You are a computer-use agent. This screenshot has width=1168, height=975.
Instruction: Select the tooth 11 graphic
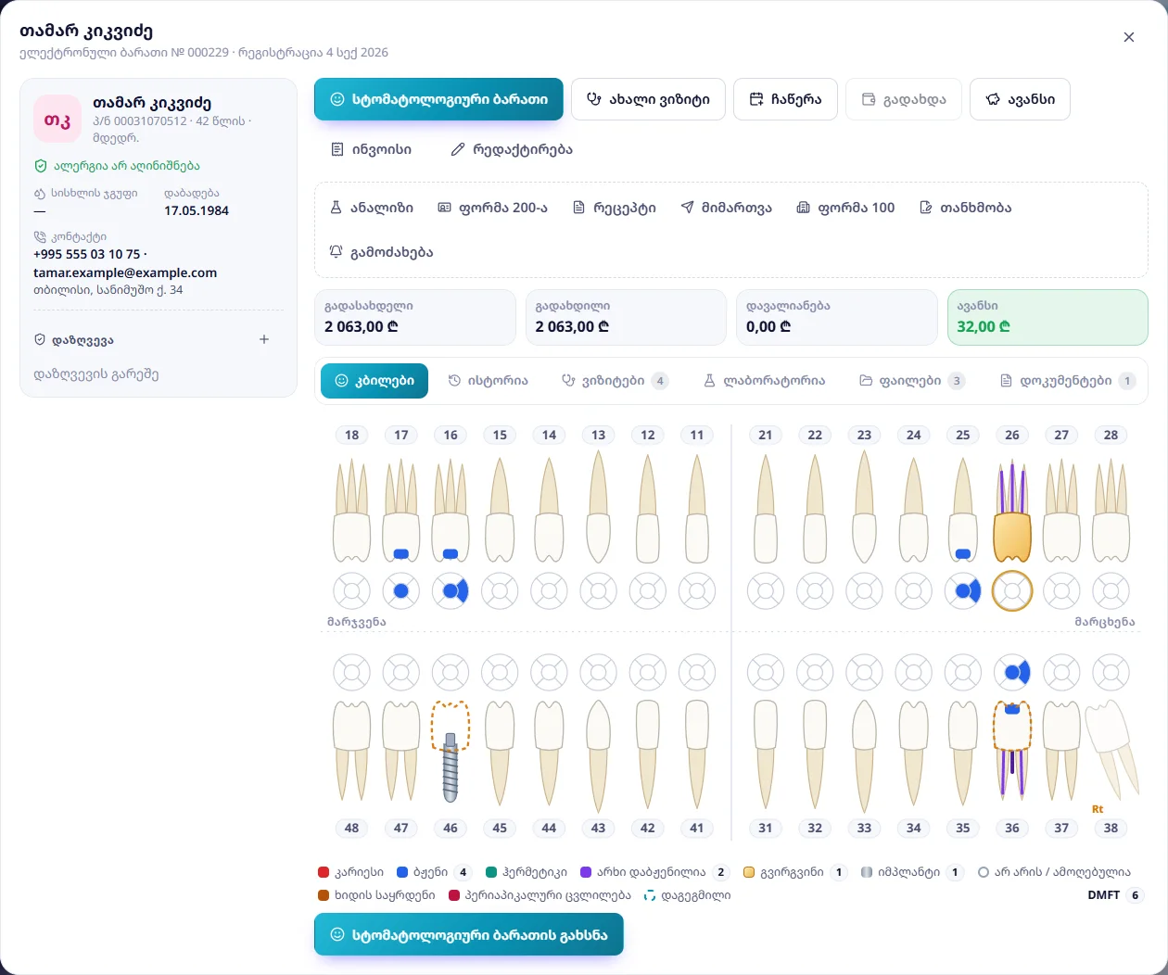click(x=697, y=507)
